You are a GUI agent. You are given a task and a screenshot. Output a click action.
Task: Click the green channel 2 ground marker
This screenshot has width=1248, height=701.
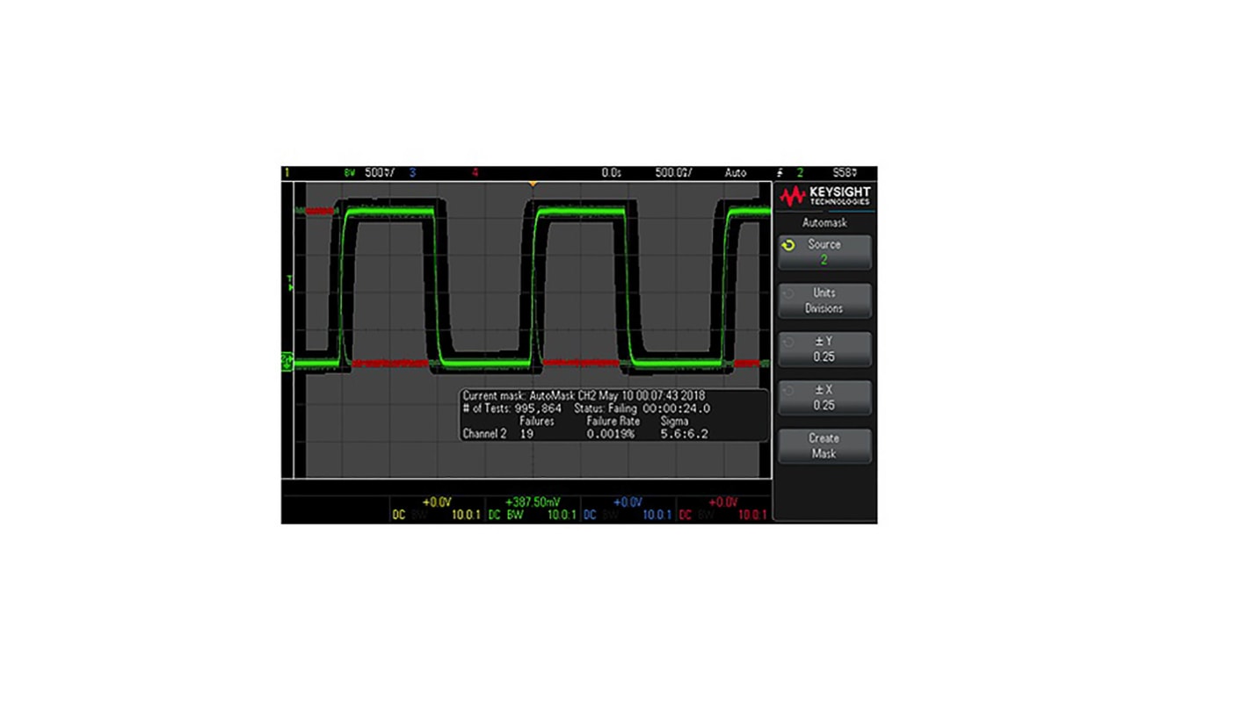(x=287, y=361)
